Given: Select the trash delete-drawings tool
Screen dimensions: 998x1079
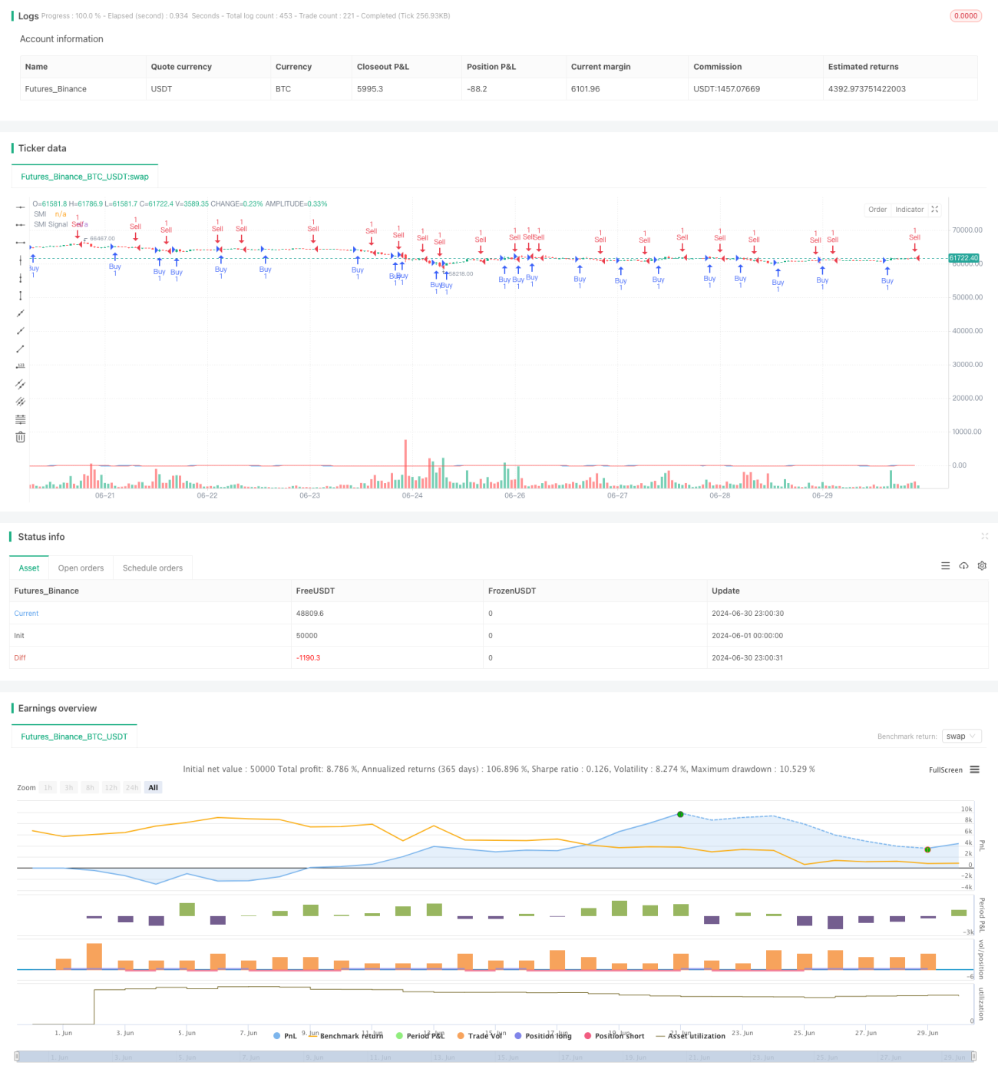Looking at the screenshot, I should [x=20, y=437].
